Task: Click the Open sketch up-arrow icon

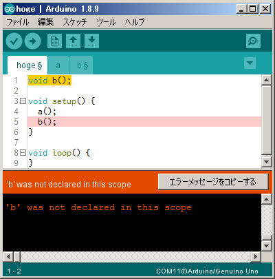Action: tap(73, 41)
